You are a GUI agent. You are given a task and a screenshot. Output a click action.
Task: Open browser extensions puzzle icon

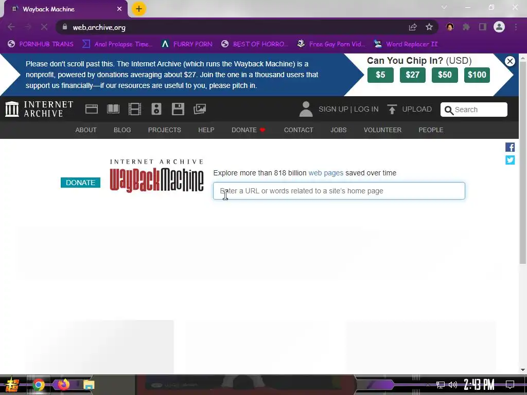pyautogui.click(x=466, y=27)
